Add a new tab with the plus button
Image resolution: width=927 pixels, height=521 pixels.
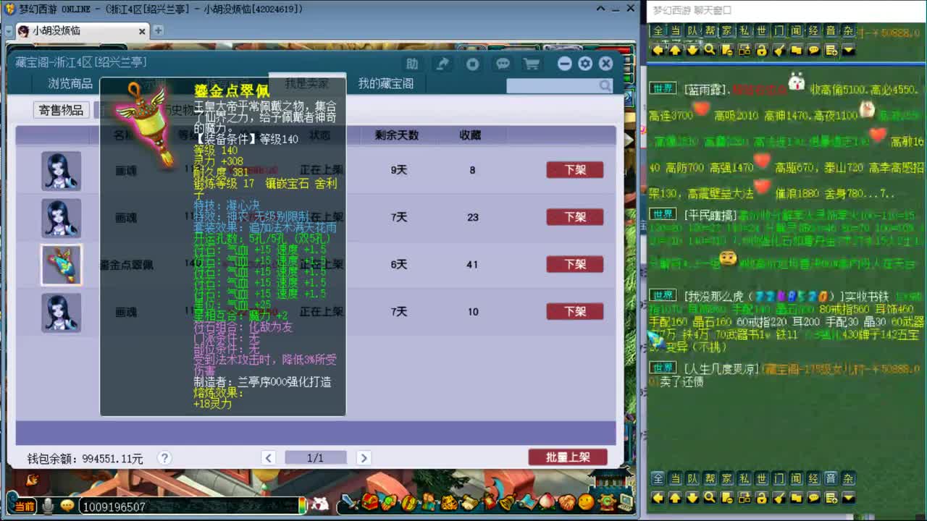158,30
